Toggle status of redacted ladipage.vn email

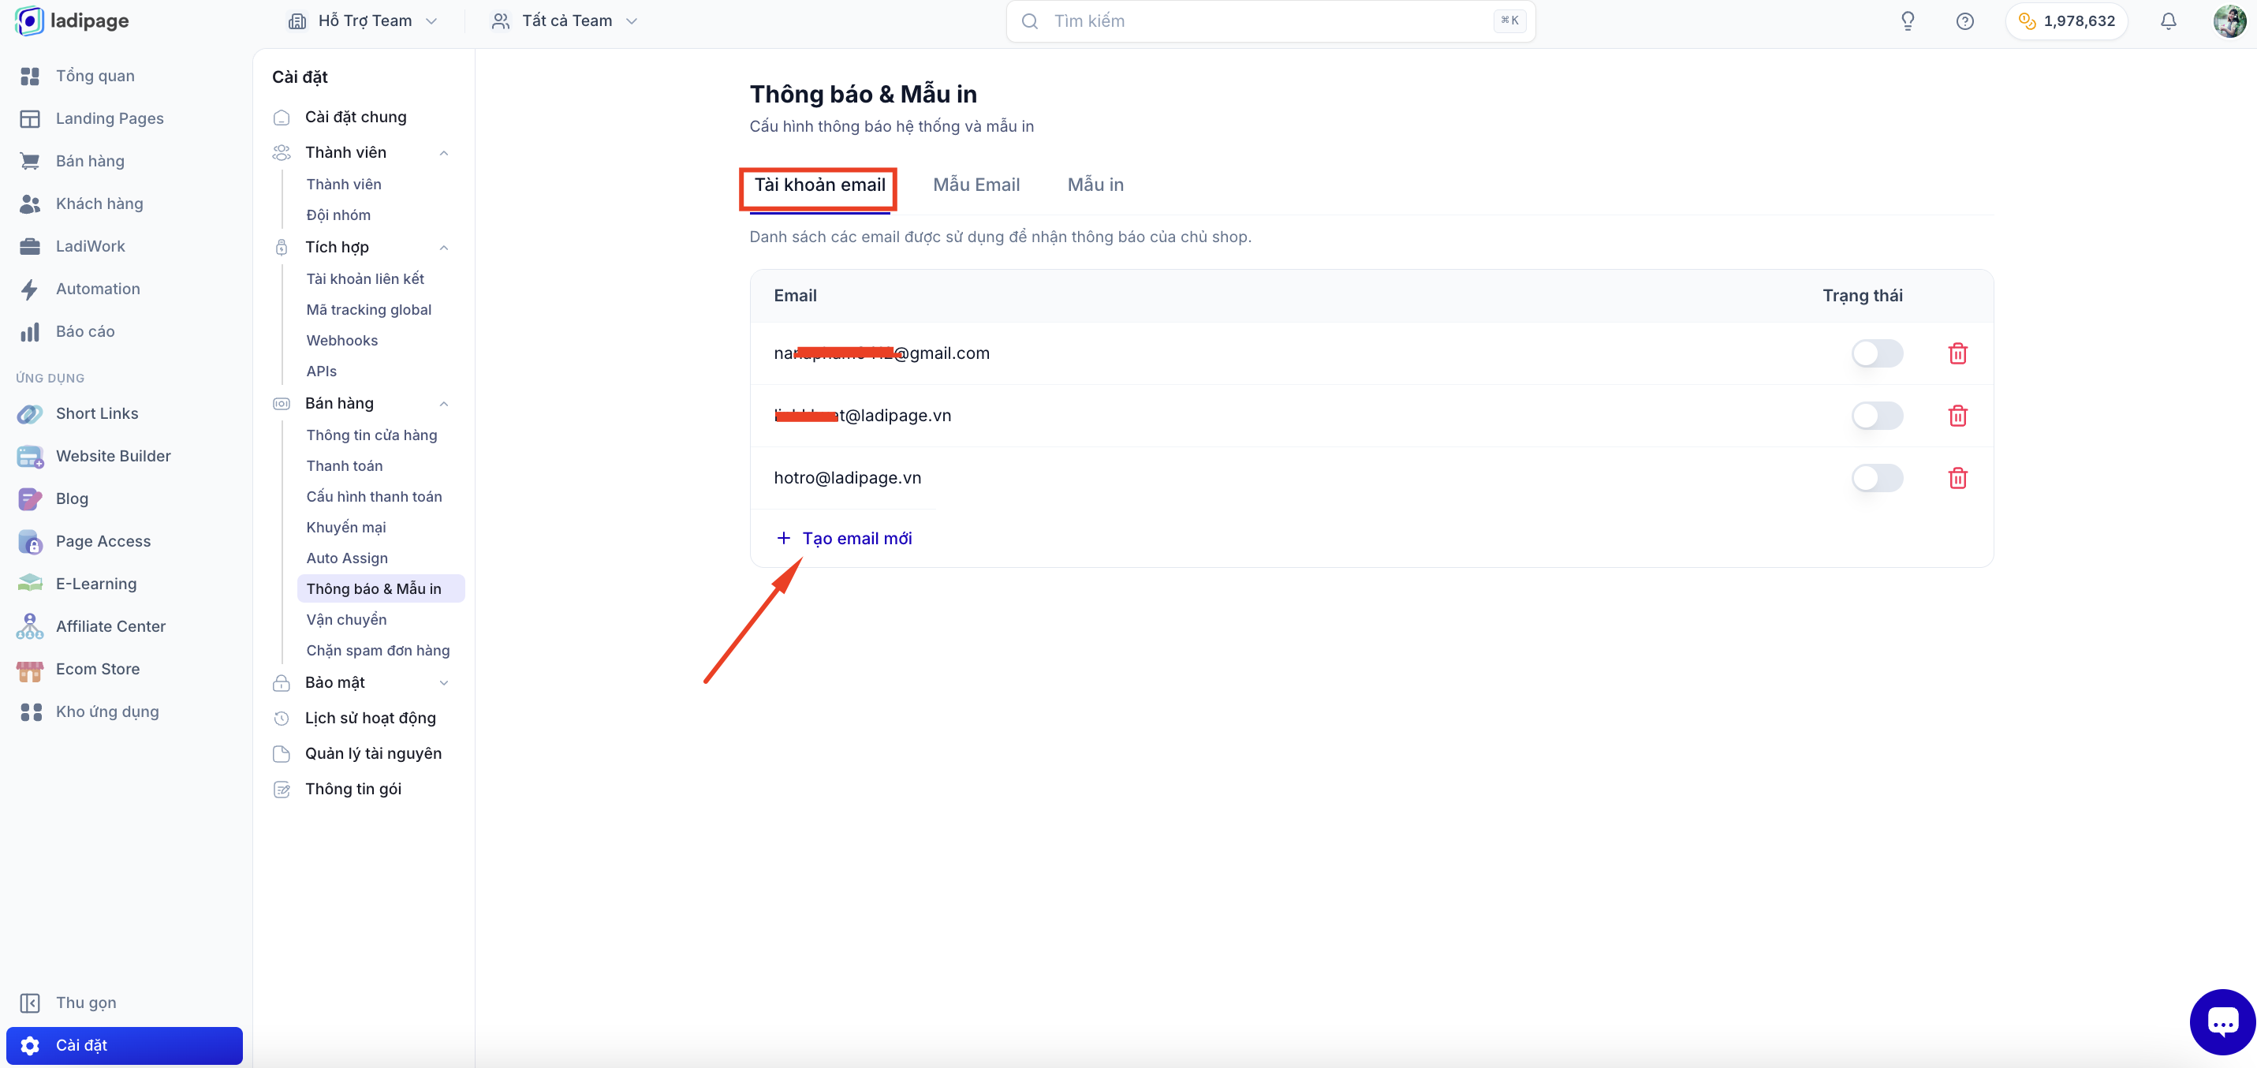[x=1877, y=415]
